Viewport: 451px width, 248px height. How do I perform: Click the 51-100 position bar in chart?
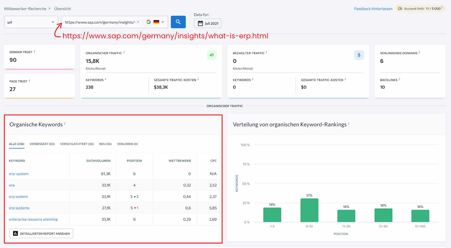(x=420, y=216)
